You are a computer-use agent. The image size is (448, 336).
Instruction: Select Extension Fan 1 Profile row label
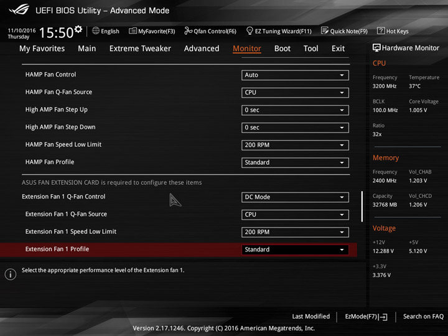tap(57, 249)
